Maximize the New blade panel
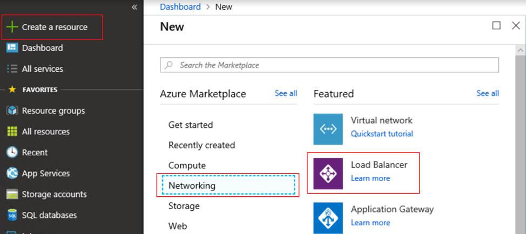 [497, 26]
